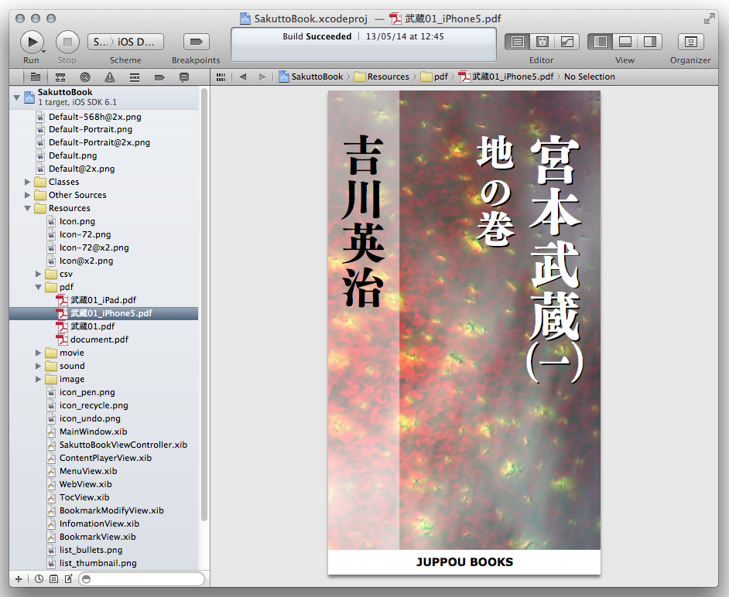Show the Symbol navigator

point(60,77)
